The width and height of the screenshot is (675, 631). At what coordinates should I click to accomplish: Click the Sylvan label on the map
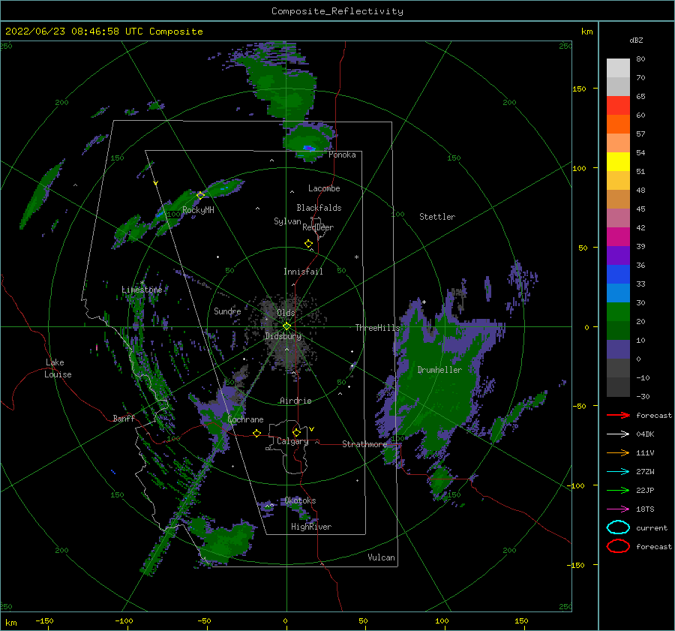287,221
